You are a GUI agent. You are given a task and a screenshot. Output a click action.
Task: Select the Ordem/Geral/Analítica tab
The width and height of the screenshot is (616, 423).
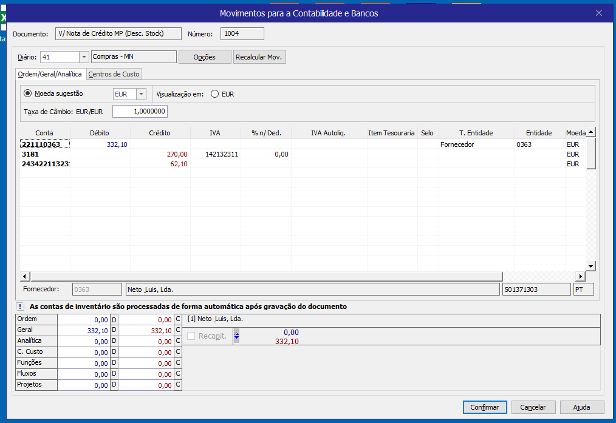pyautogui.click(x=50, y=74)
